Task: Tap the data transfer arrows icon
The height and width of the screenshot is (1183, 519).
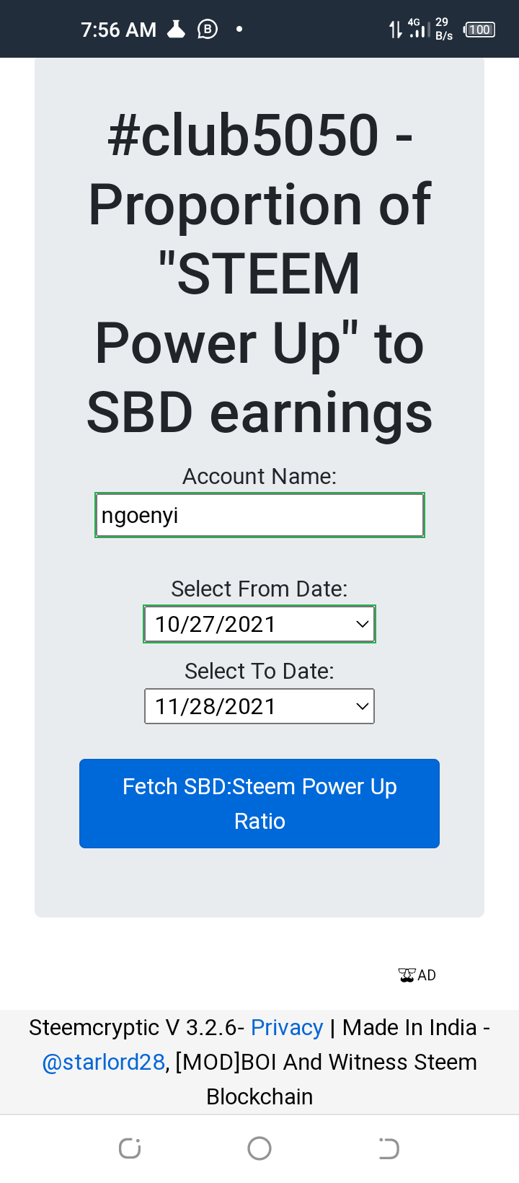Action: tap(396, 30)
